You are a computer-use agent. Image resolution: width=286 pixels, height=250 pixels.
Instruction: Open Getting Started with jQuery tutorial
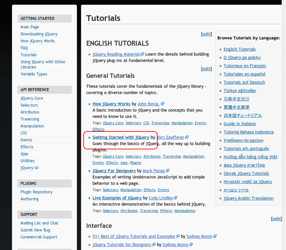click(x=121, y=137)
